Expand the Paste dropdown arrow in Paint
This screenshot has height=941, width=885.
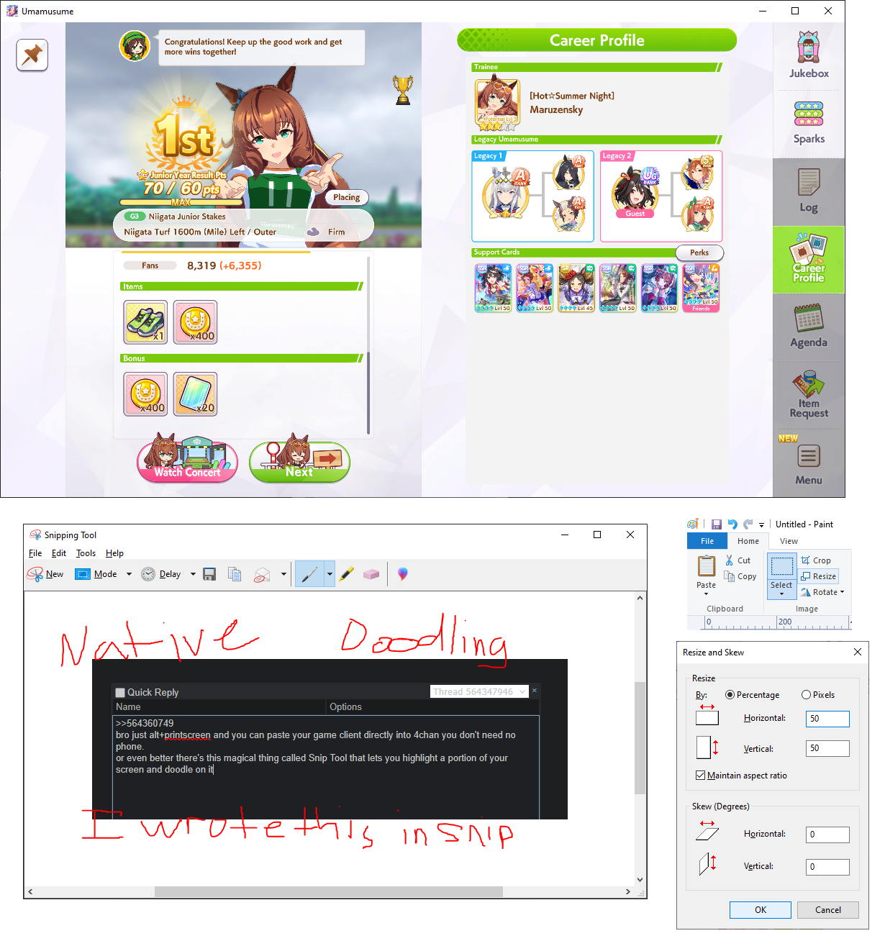706,594
